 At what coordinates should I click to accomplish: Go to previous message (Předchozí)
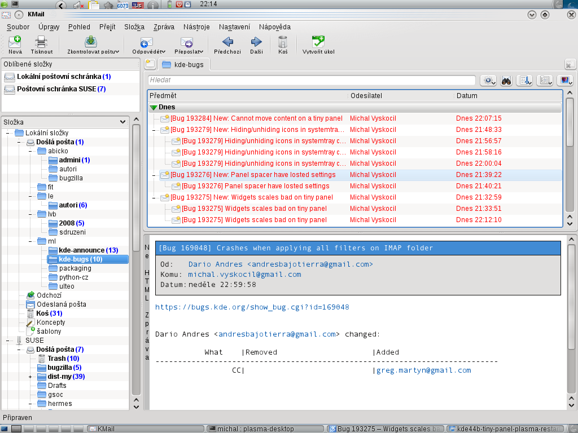pyautogui.click(x=227, y=45)
